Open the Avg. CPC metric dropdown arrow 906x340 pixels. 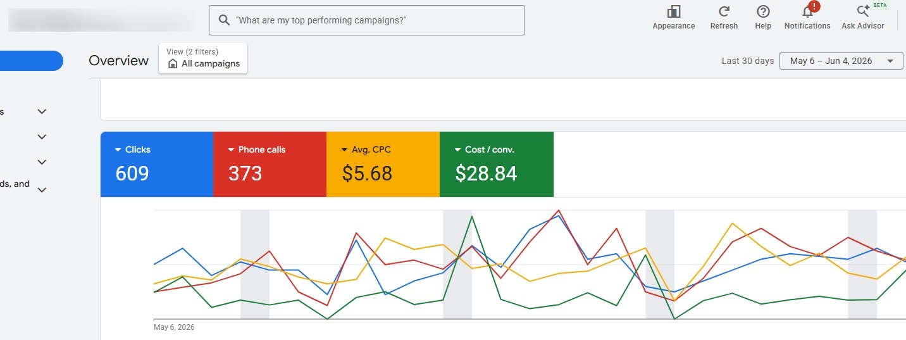[x=345, y=150]
